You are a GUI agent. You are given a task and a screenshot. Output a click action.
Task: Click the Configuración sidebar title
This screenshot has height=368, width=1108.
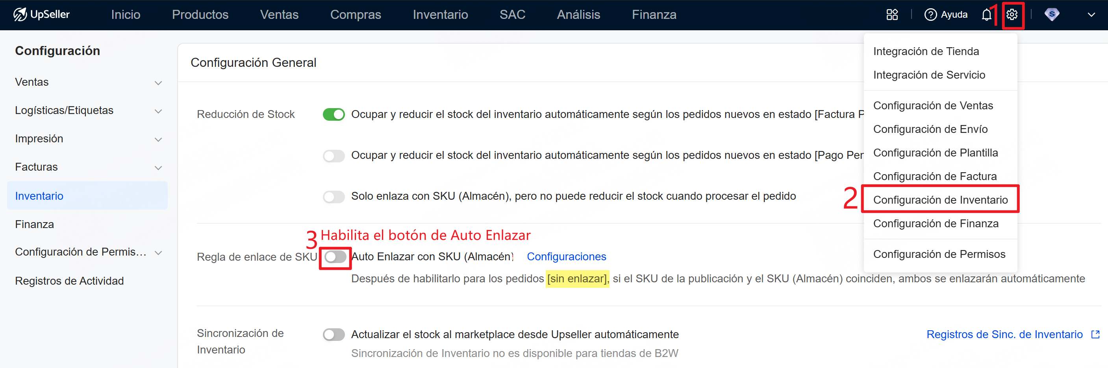[x=57, y=51]
